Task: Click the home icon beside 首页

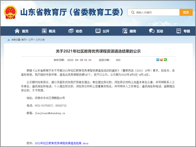Action: (x=17, y=31)
